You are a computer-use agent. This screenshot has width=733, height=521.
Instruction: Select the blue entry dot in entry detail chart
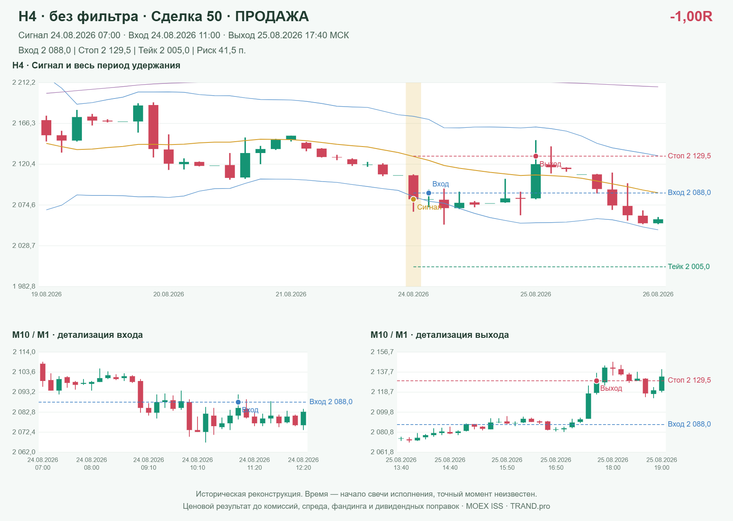[238, 402]
